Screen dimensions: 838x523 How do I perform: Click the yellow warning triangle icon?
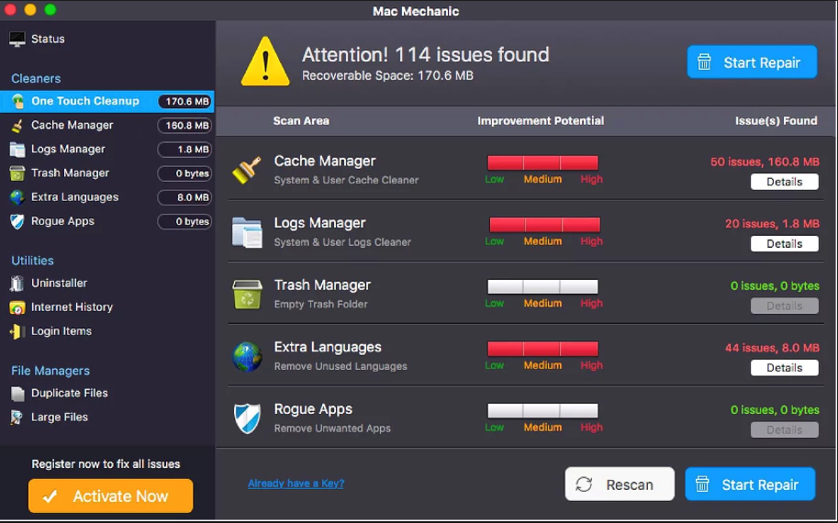coord(264,61)
